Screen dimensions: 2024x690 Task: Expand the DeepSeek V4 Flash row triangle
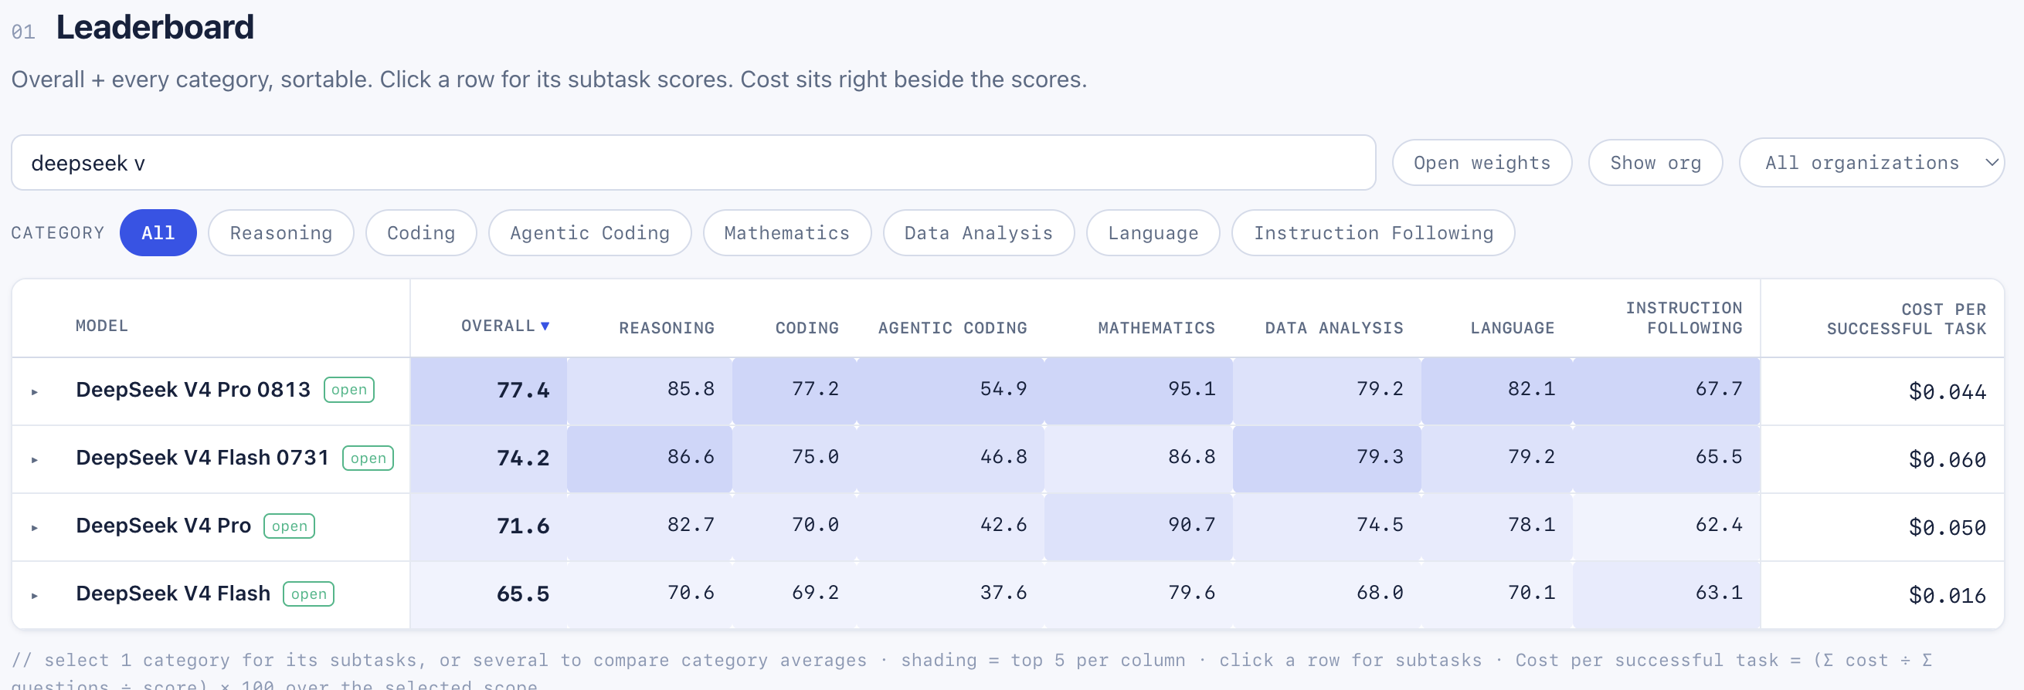click(x=35, y=595)
